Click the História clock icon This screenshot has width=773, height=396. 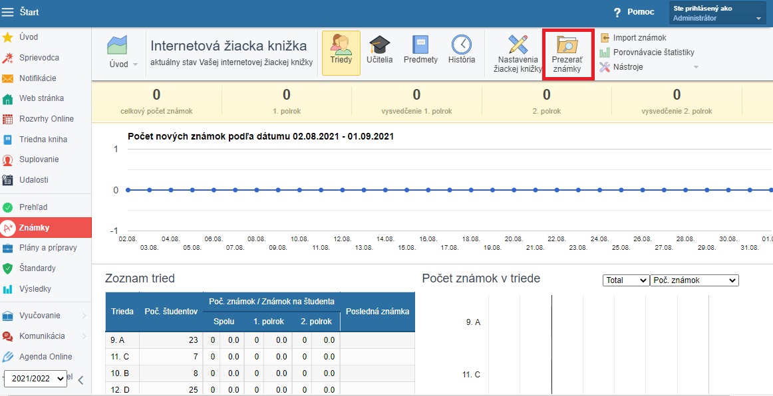tap(462, 45)
